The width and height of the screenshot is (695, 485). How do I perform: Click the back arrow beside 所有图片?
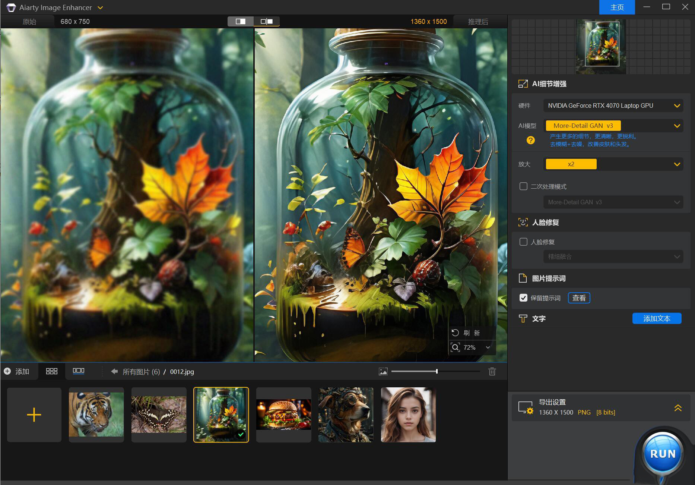[x=114, y=371]
